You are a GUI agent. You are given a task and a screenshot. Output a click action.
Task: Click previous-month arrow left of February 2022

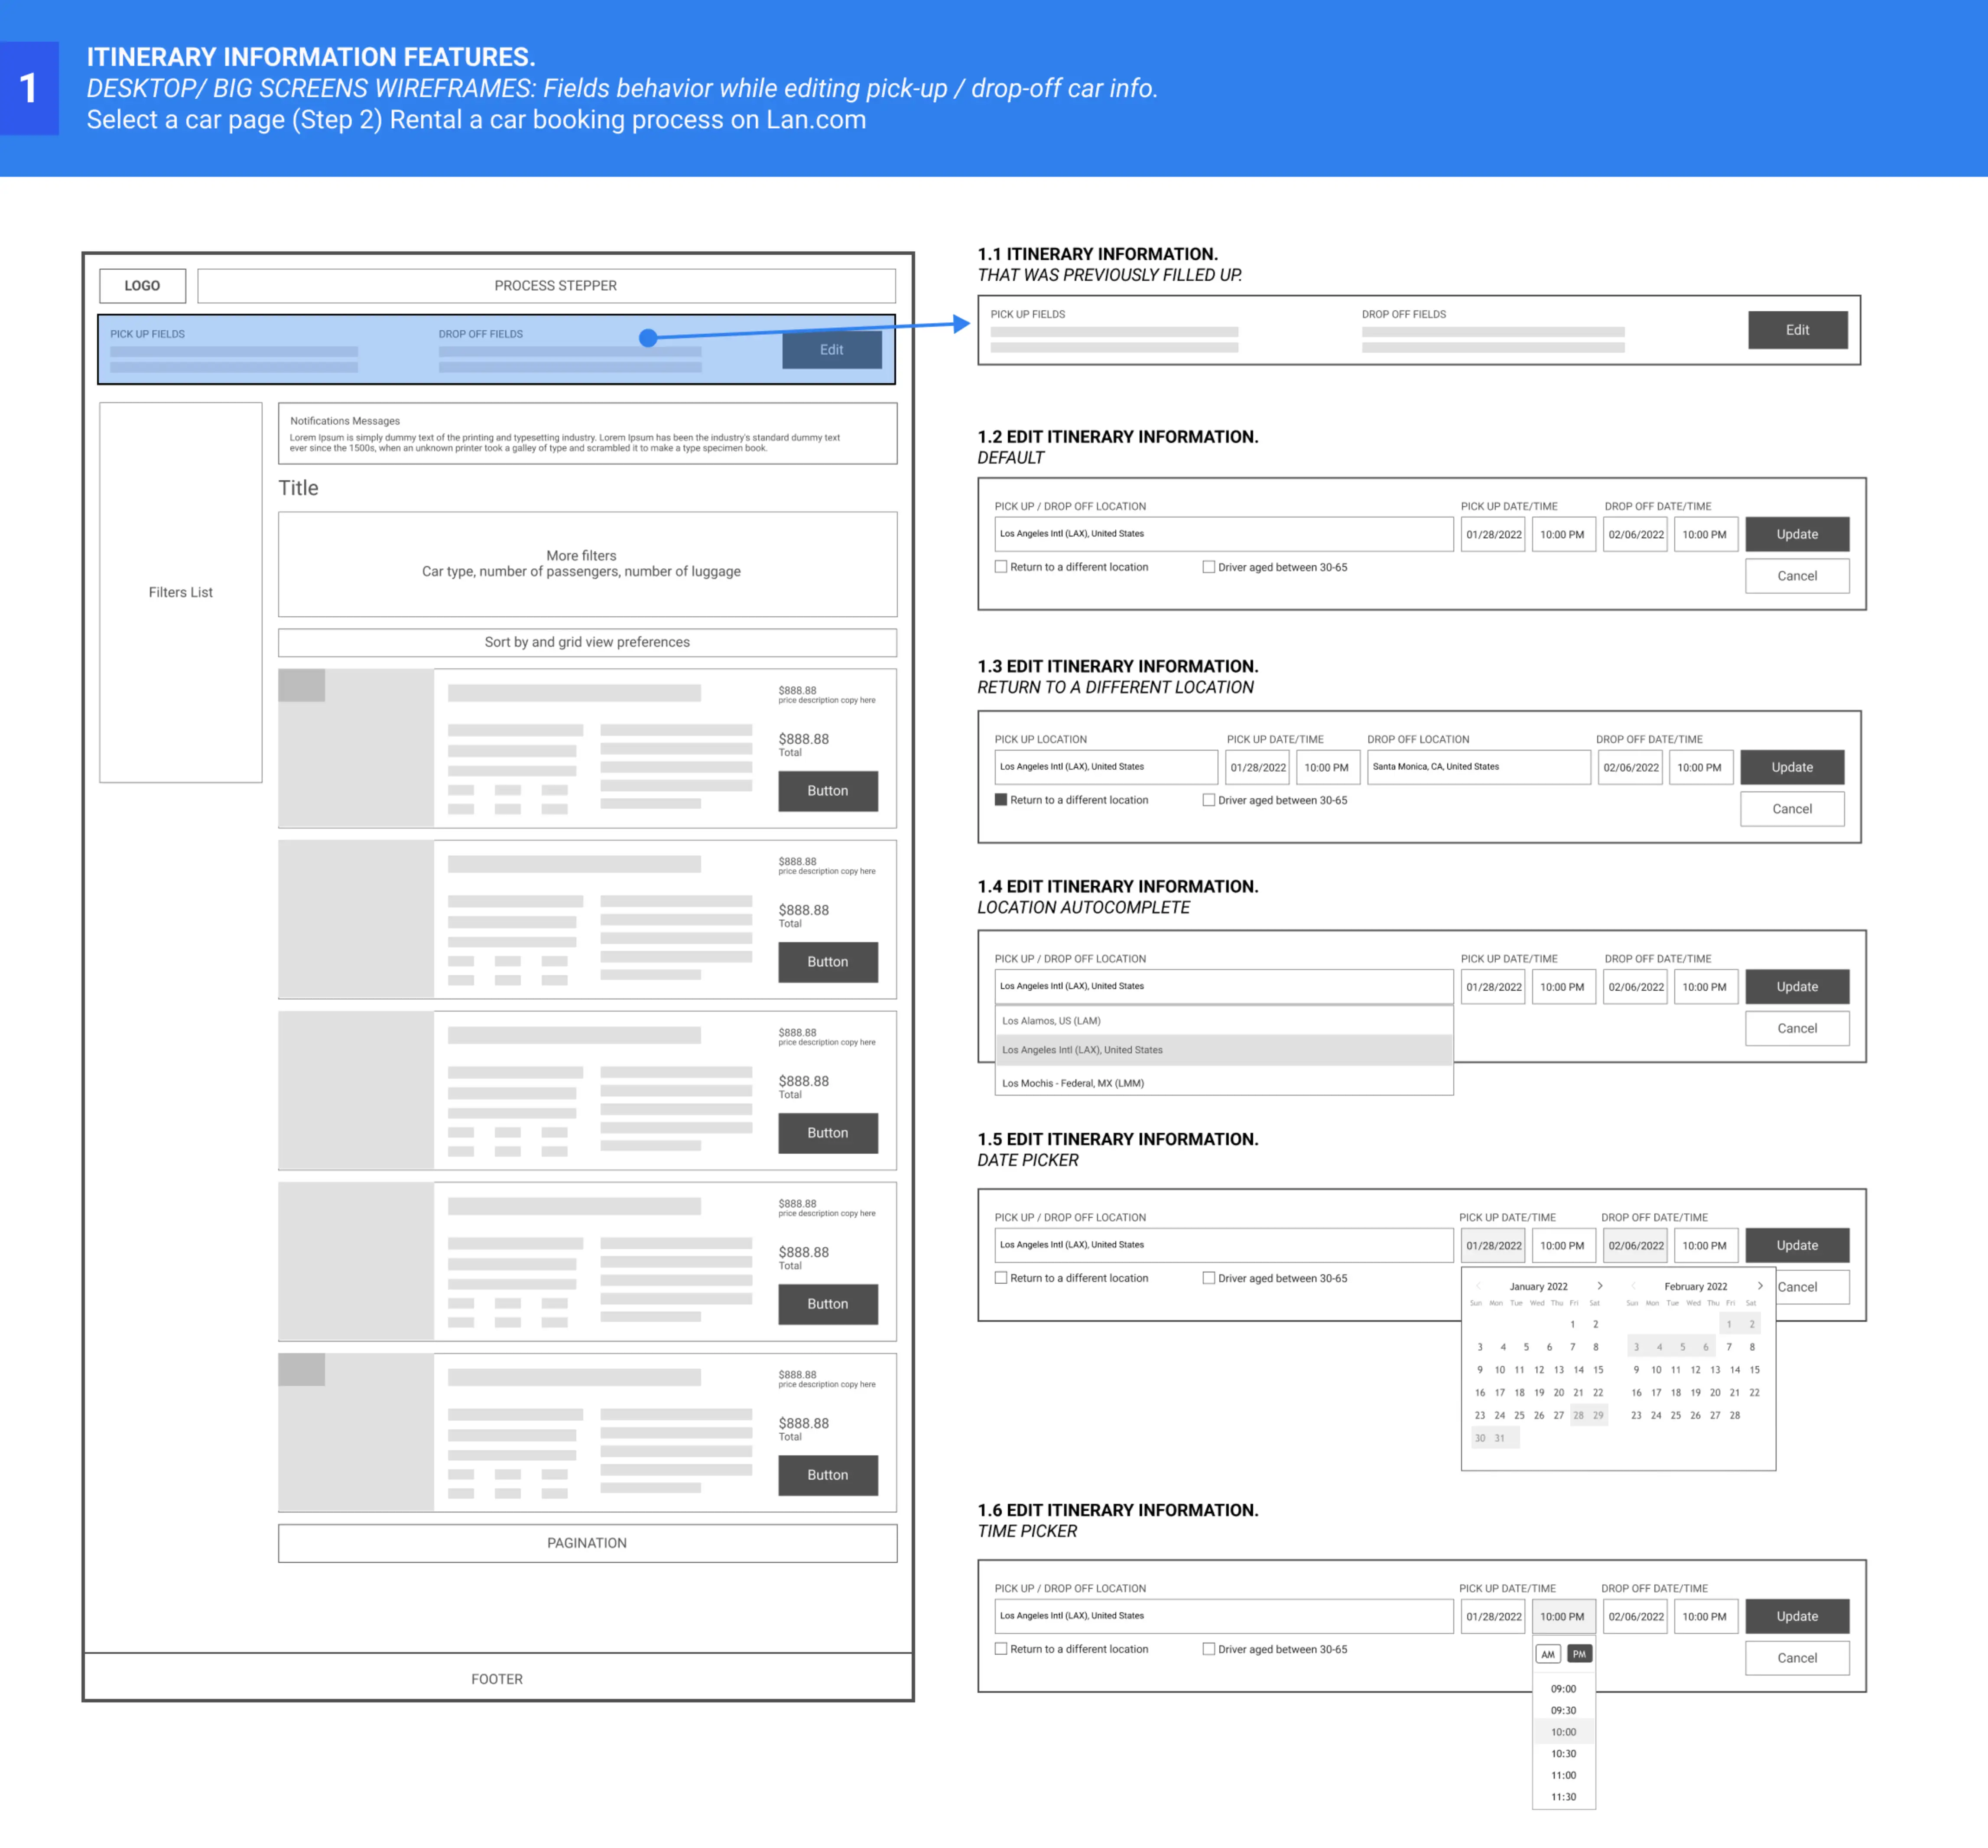coord(1633,1286)
